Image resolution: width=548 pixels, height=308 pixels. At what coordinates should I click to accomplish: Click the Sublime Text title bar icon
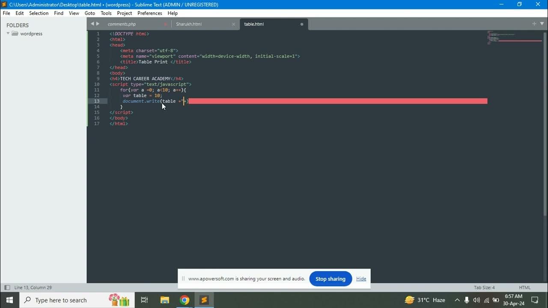point(5,4)
